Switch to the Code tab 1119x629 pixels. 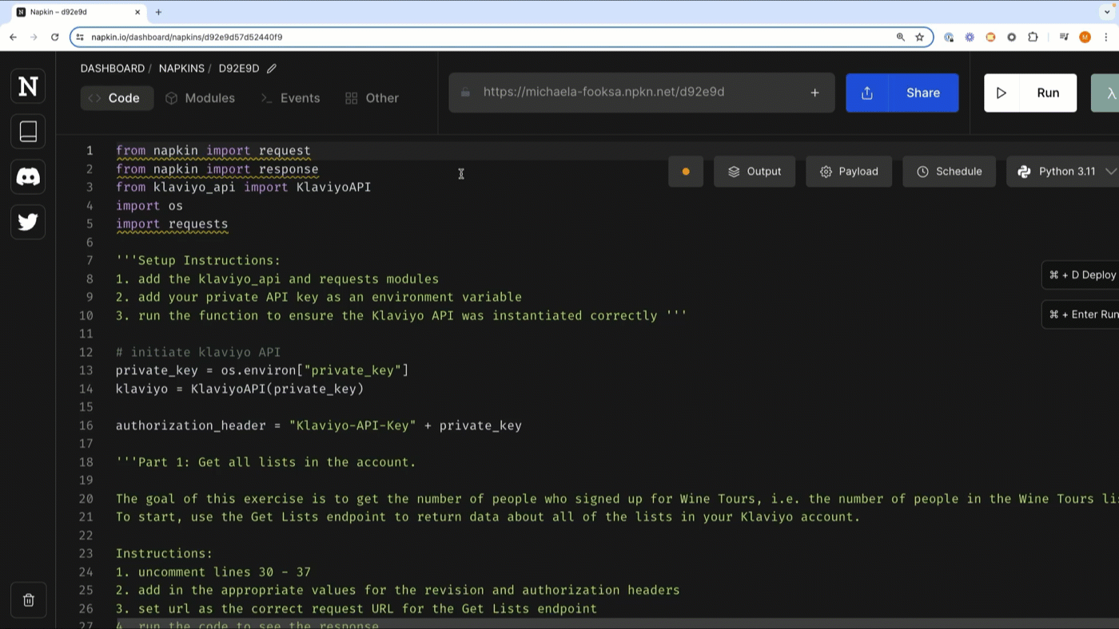pos(117,98)
